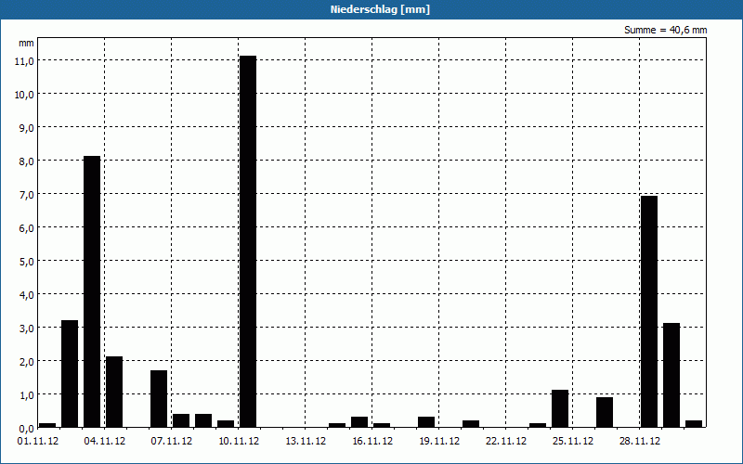Click the 0,0 y-axis value
The height and width of the screenshot is (464, 743).
pos(26,428)
